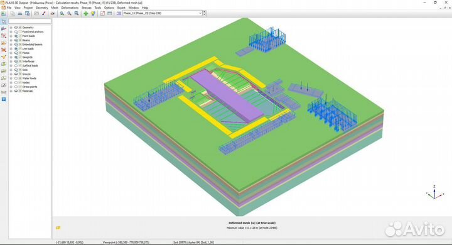Toggle the Fixed-end anchors checkbox
The height and width of the screenshot is (245, 452).
pos(20,32)
